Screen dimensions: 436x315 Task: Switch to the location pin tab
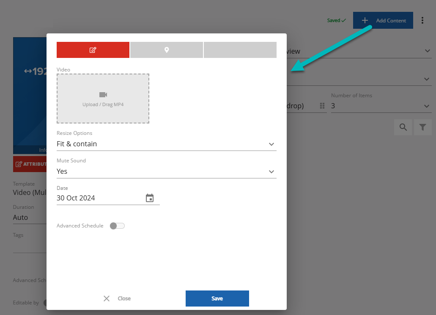(167, 50)
